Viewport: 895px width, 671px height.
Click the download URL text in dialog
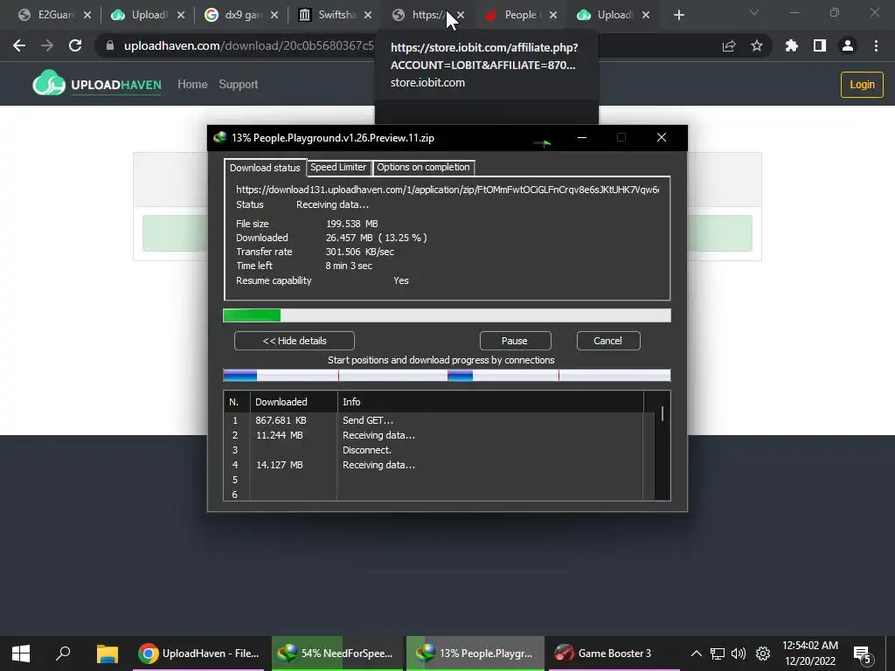coord(447,190)
